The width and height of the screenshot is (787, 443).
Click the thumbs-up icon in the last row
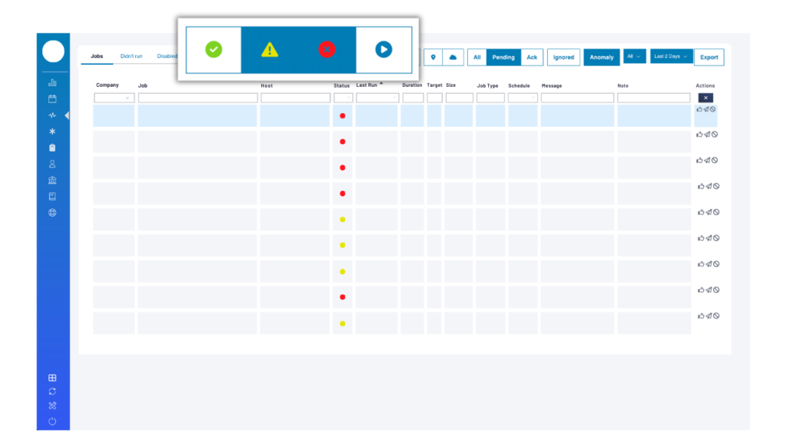tap(701, 316)
